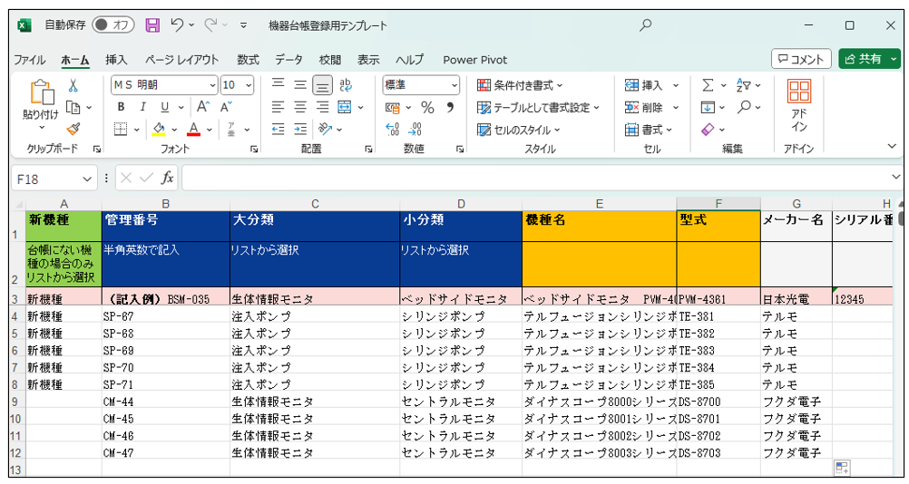
Task: Switch to 数式 tab
Action: point(248,60)
